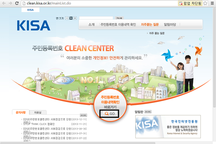Click the large blue KISA logo

[34, 25]
